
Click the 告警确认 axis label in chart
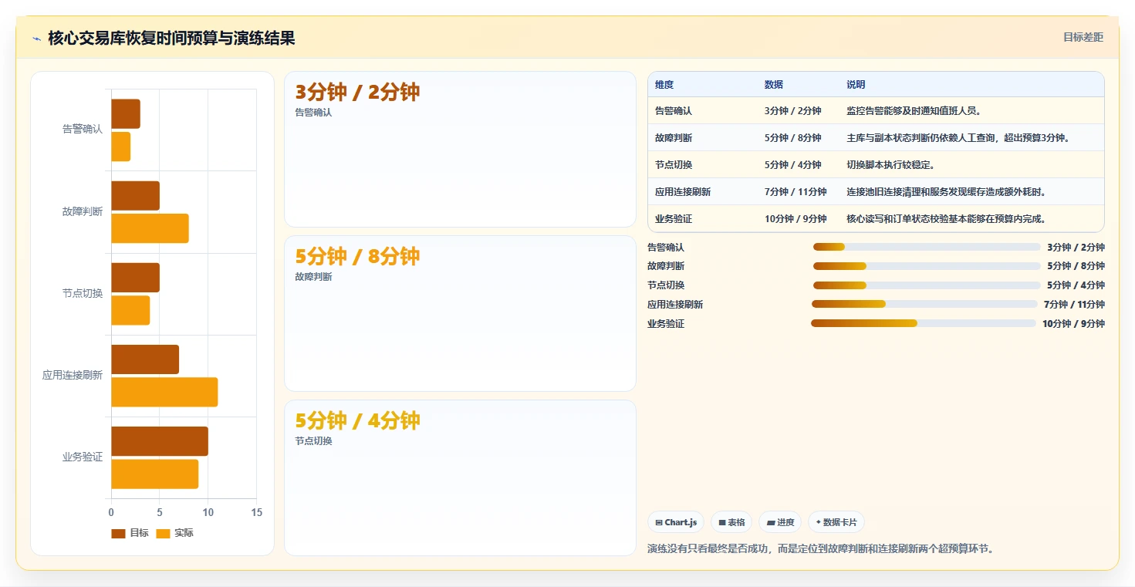(x=83, y=130)
